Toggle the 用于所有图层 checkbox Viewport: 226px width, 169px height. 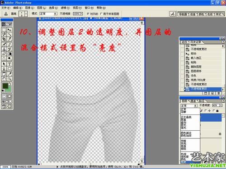[101, 14]
